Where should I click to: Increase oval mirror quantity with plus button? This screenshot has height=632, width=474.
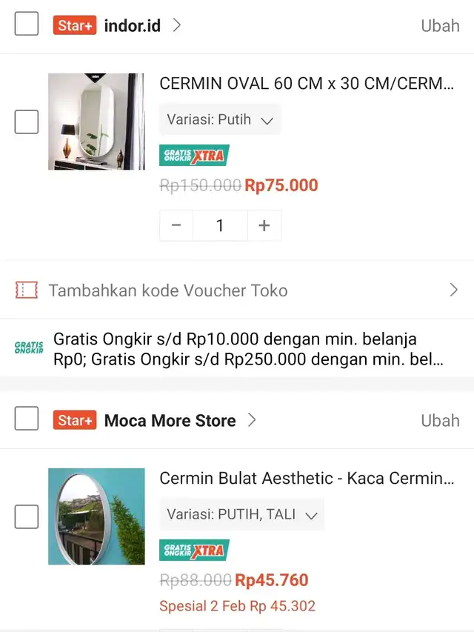coord(264,225)
